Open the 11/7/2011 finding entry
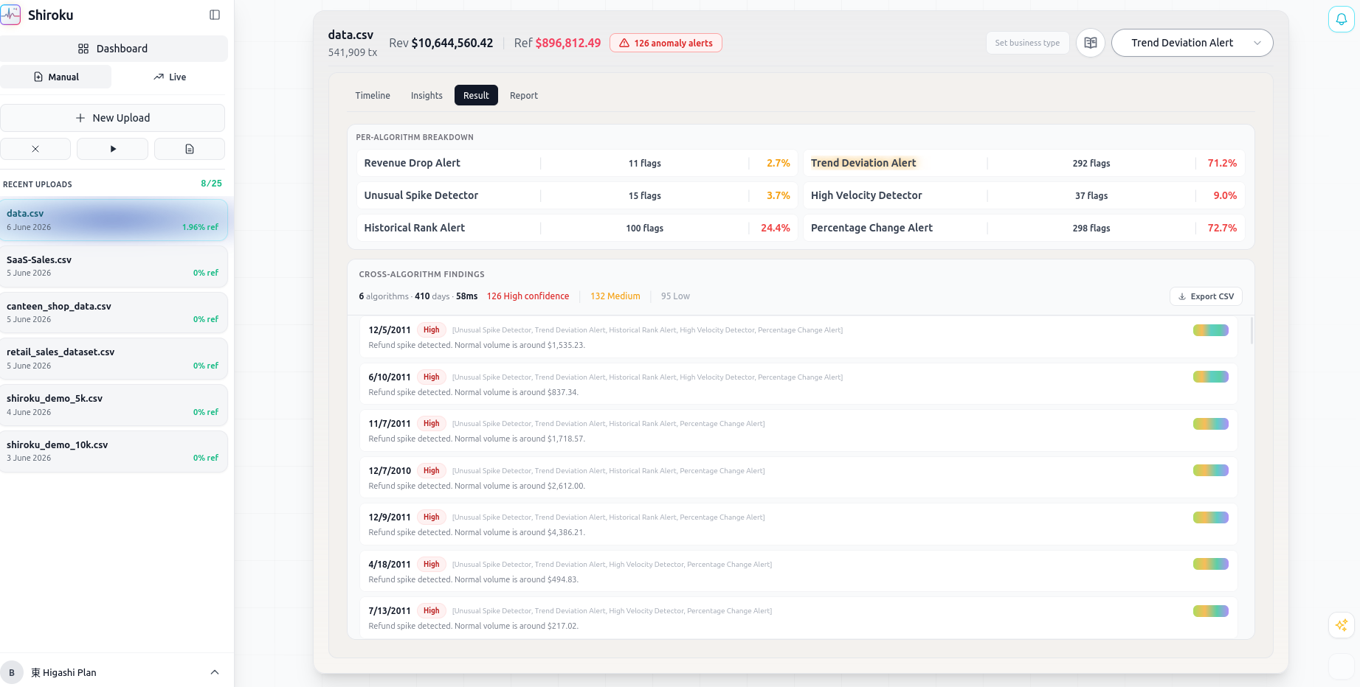This screenshot has width=1360, height=687. 798,430
